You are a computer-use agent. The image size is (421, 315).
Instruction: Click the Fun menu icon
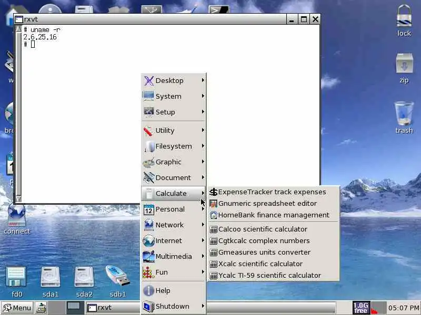pos(149,272)
